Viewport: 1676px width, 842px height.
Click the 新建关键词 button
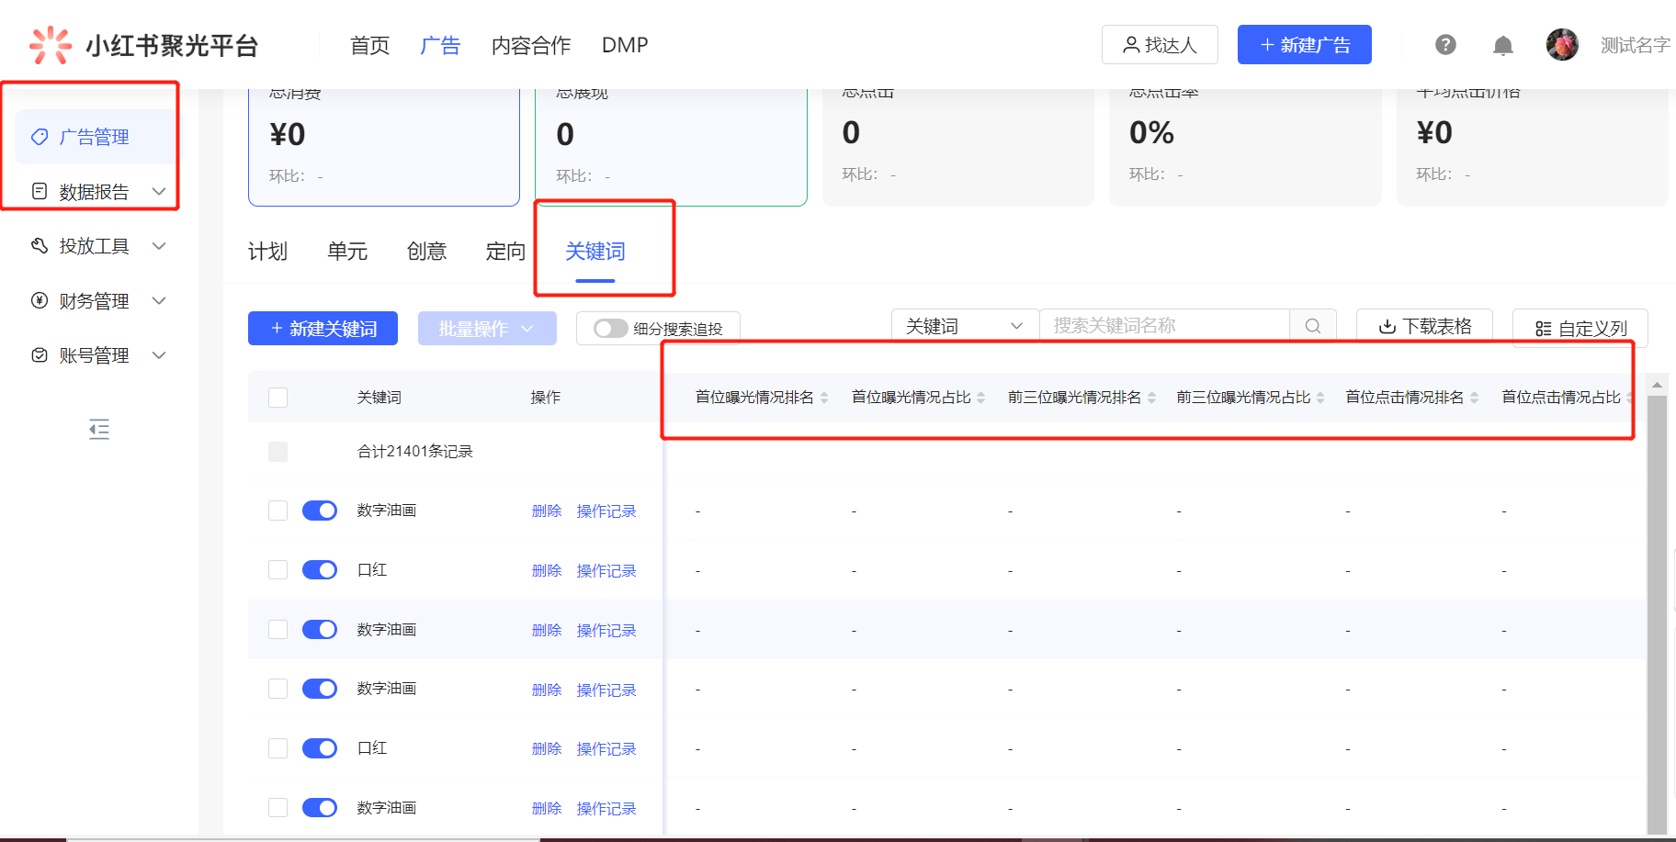[323, 329]
